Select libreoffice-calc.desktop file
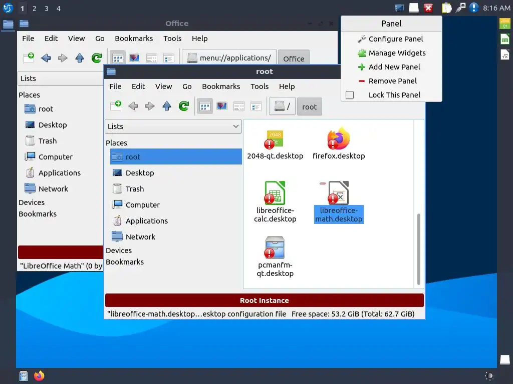Viewport: 513px width, 384px height. point(275,202)
